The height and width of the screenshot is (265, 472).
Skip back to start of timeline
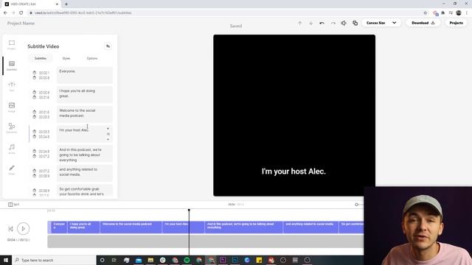pyautogui.click(x=10, y=229)
